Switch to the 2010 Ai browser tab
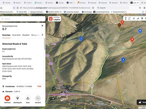This screenshot has height=109, width=146. tap(124, 3)
